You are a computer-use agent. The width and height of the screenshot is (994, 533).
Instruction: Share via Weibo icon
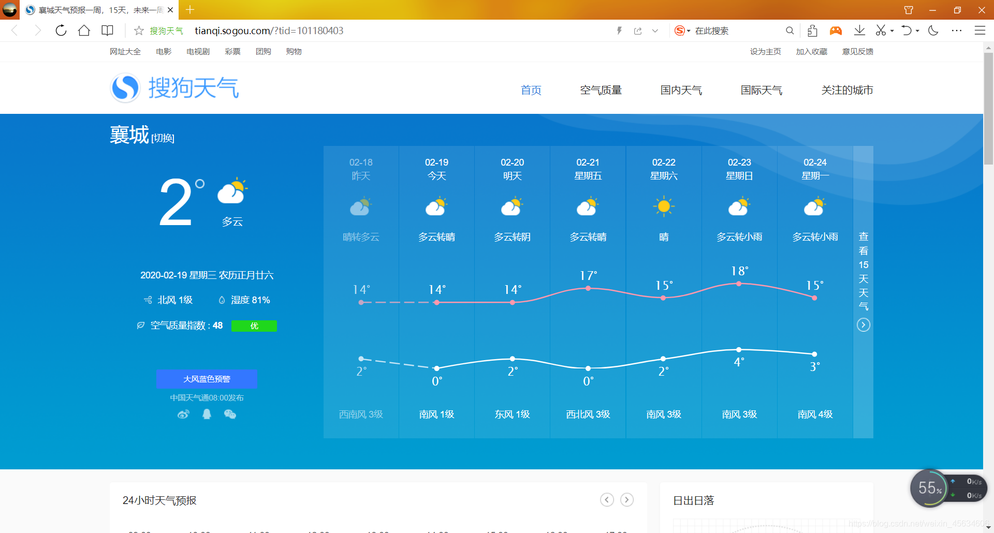pyautogui.click(x=183, y=414)
